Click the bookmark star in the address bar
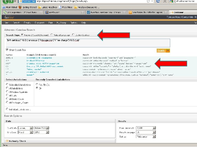 coord(148,1)
